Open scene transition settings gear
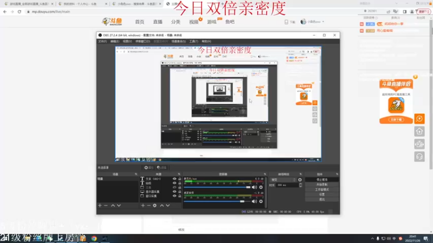The height and width of the screenshot is (243, 433). click(300, 180)
